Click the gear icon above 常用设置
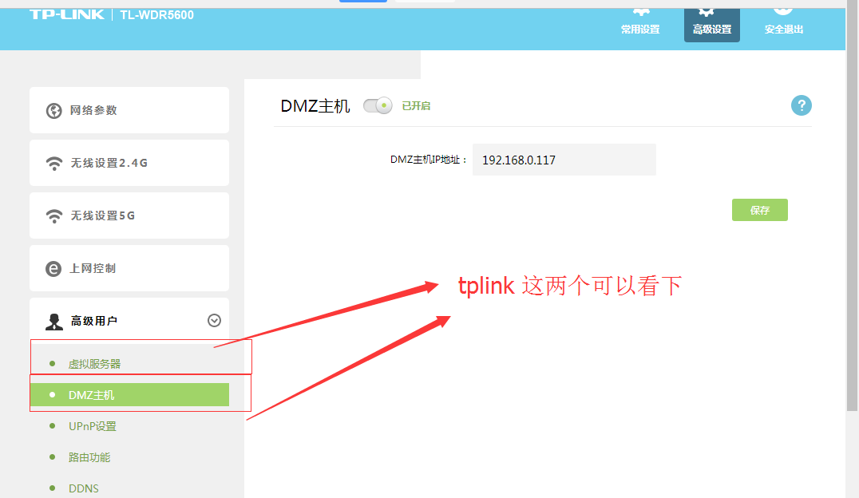The height and width of the screenshot is (498, 859). tap(641, 11)
